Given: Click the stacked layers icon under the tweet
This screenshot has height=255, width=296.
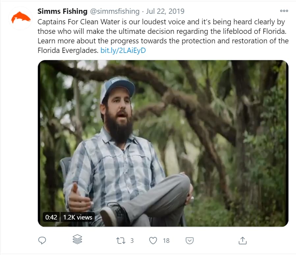Looking at the screenshot, I should tap(77, 240).
